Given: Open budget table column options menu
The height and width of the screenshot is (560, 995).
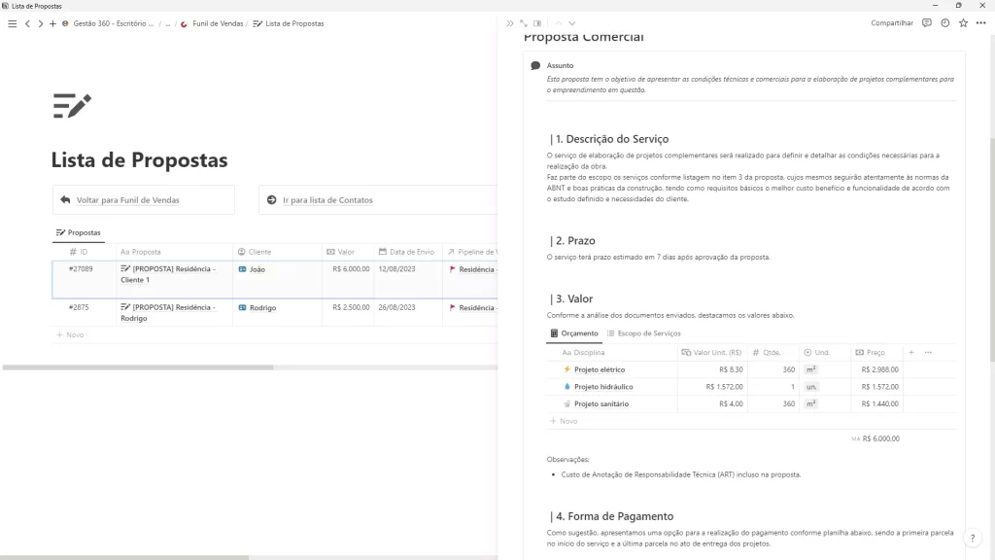Looking at the screenshot, I should coord(928,352).
